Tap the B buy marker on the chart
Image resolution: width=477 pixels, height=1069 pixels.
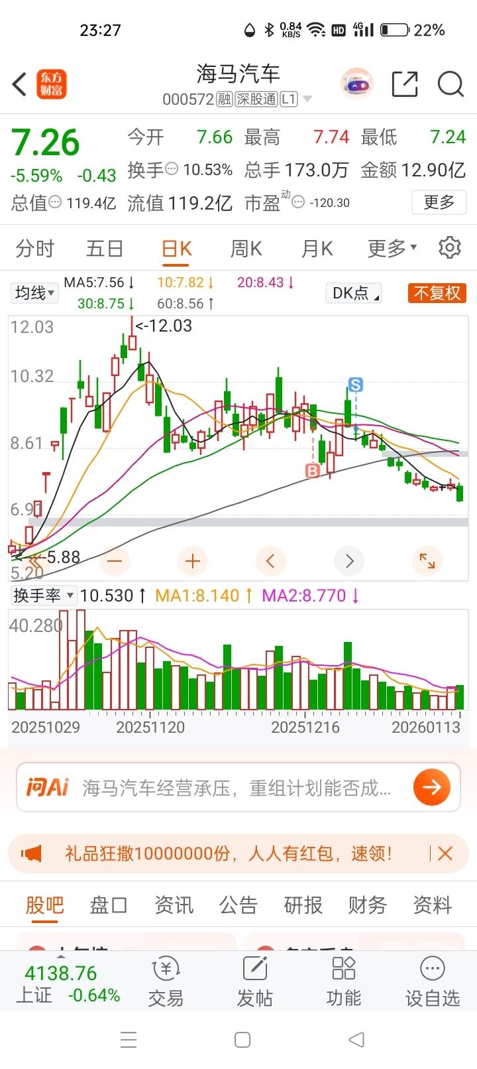click(x=312, y=471)
